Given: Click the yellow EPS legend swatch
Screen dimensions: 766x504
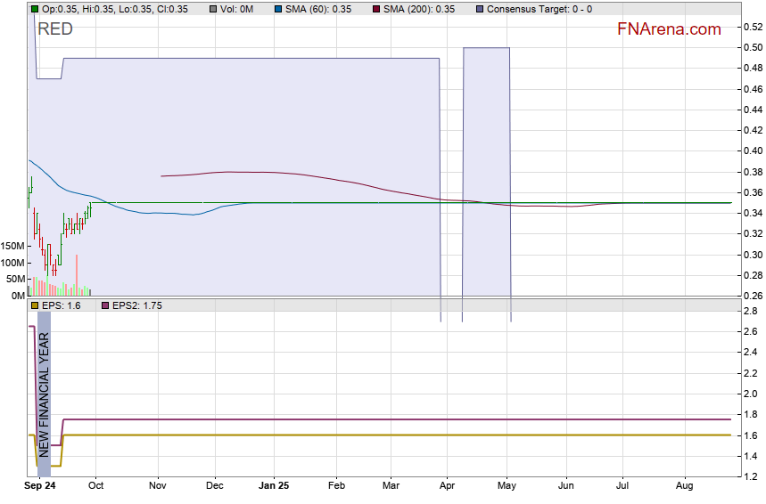Looking at the screenshot, I should (34, 305).
